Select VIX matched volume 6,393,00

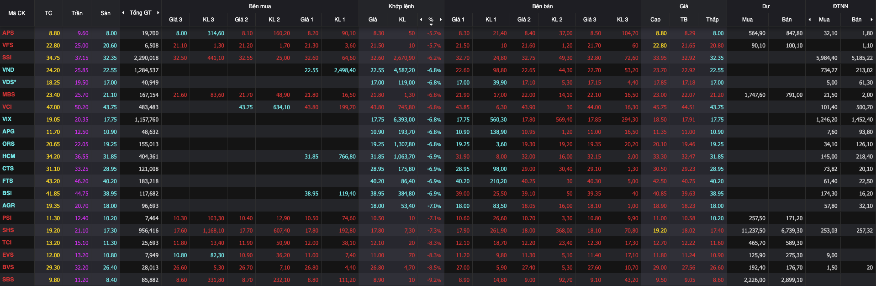pyautogui.click(x=404, y=120)
